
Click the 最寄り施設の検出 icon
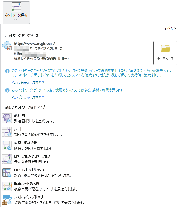(x=7, y=145)
